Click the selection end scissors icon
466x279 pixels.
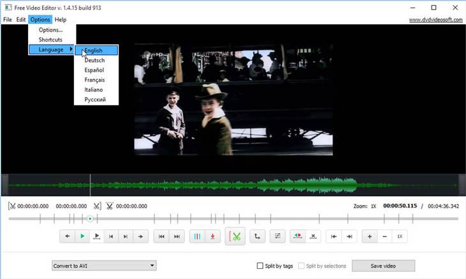pyautogui.click(x=97, y=206)
